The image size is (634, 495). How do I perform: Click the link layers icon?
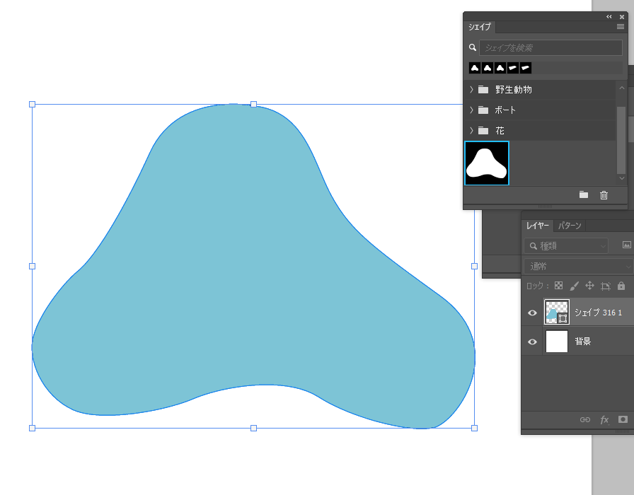pos(585,419)
